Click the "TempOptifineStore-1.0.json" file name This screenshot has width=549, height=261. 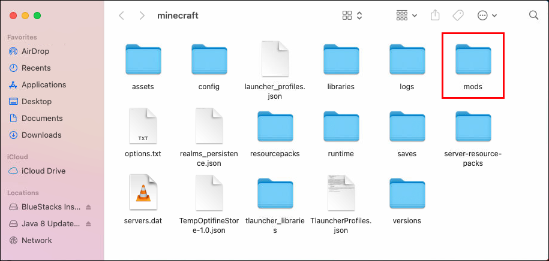click(x=209, y=226)
